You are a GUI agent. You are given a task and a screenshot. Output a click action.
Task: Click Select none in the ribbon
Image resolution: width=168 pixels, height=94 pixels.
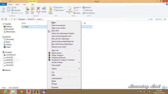(x=87, y=10)
